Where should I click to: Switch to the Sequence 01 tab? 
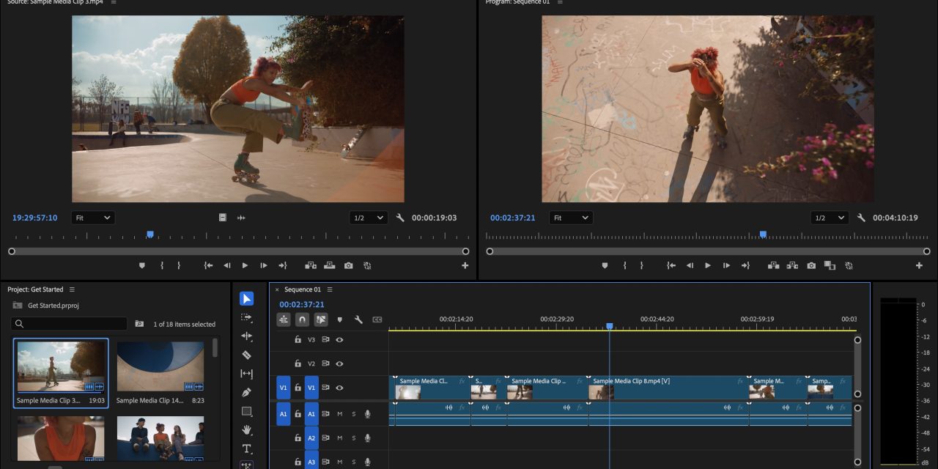[x=302, y=289]
